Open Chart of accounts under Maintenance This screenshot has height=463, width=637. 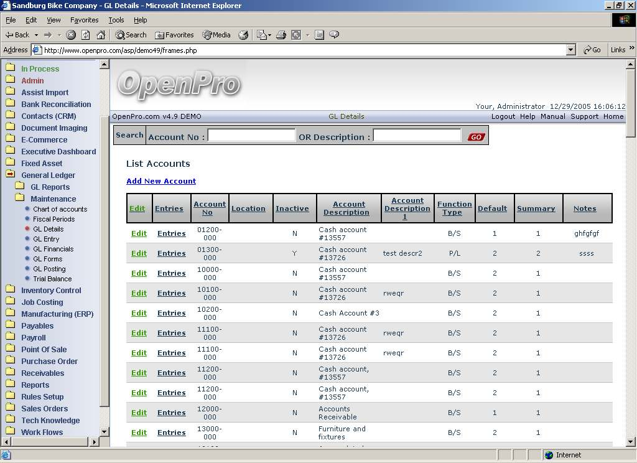[60, 209]
